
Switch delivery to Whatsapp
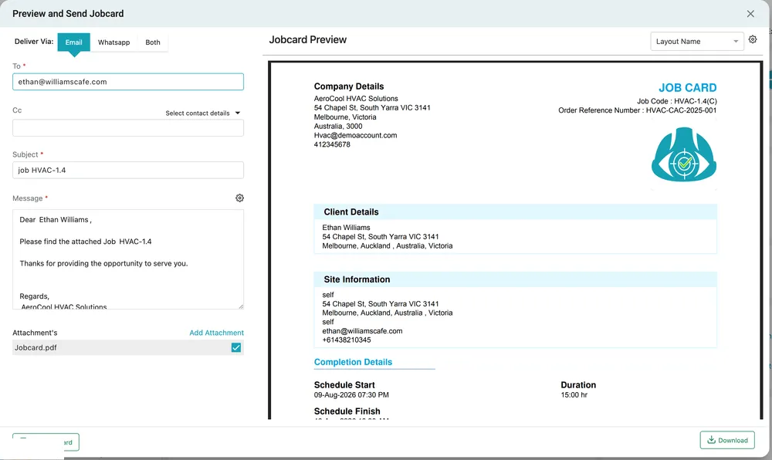click(x=113, y=42)
